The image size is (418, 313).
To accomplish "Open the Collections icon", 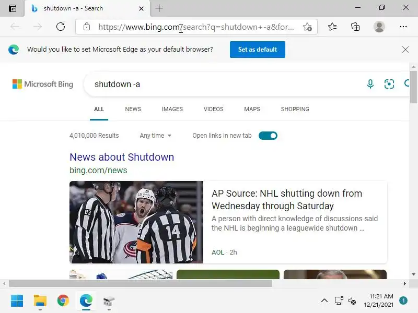I will 355,27.
